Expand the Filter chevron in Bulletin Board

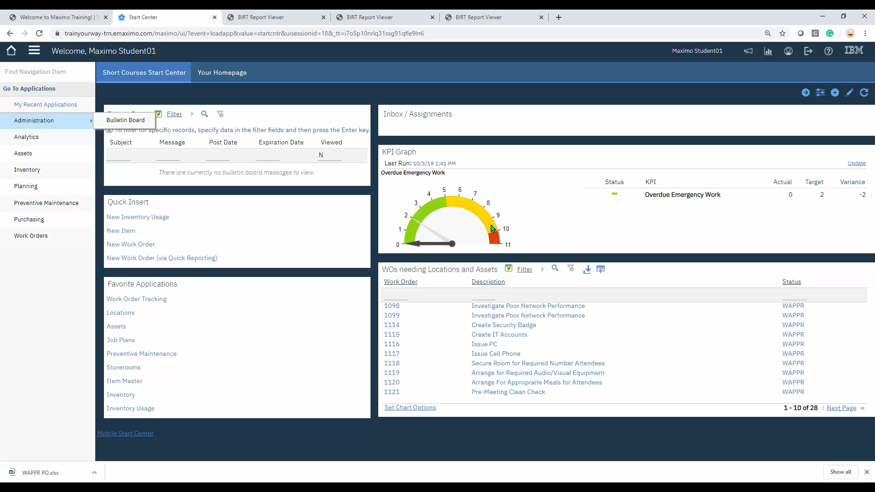pos(192,114)
